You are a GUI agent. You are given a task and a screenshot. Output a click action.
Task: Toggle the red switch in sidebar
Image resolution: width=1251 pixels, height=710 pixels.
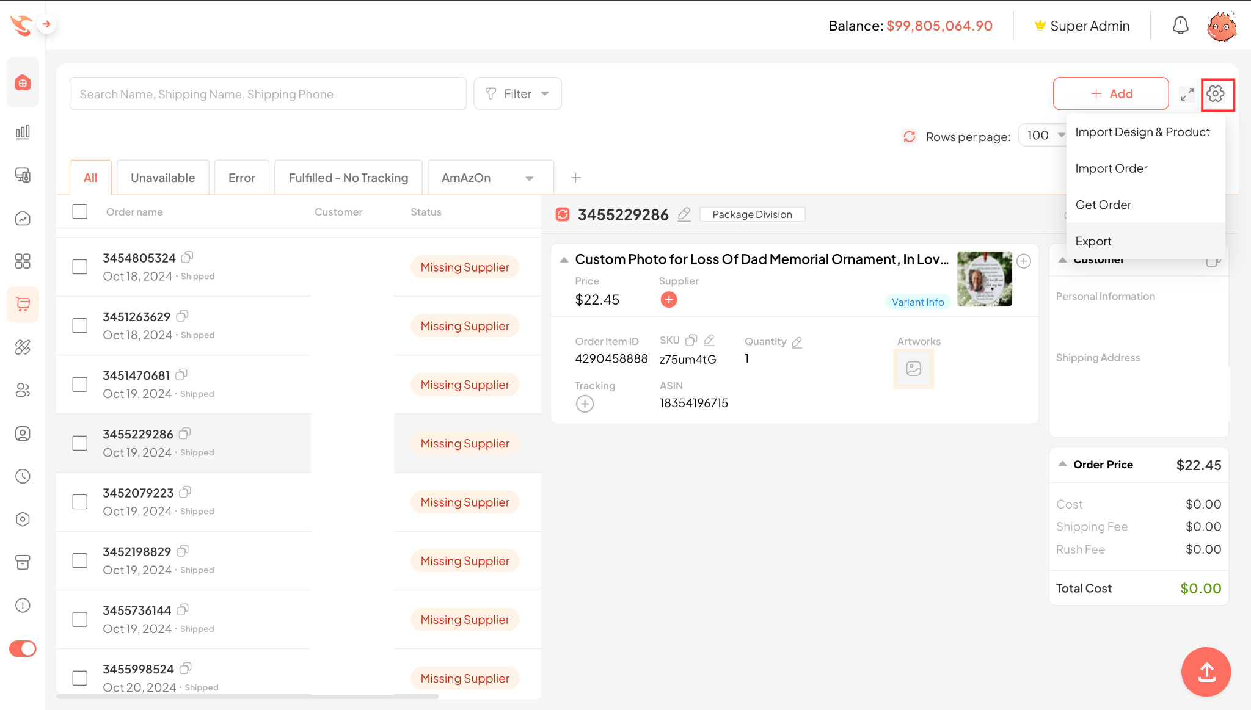pos(23,648)
